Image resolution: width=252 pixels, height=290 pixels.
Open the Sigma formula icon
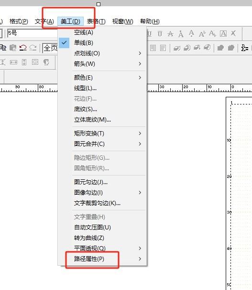tap(244, 48)
